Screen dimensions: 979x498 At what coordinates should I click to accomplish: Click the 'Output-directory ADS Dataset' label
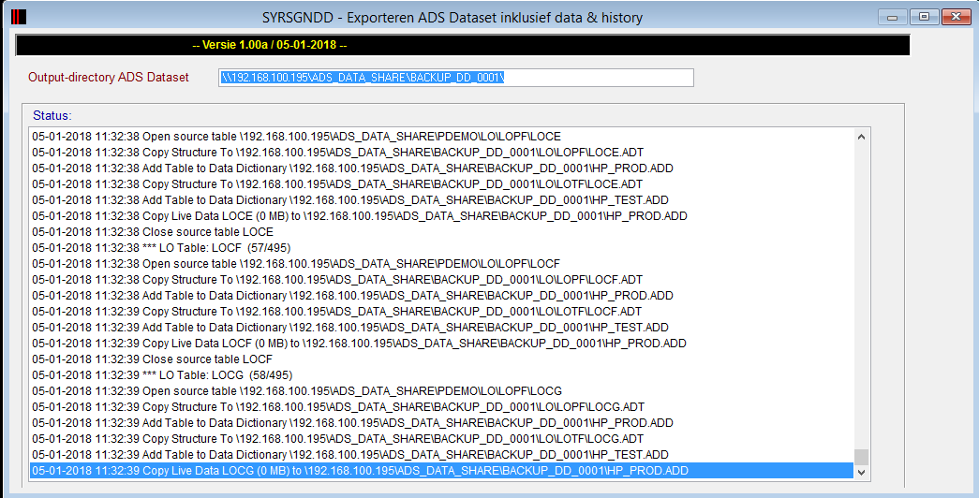click(x=109, y=78)
